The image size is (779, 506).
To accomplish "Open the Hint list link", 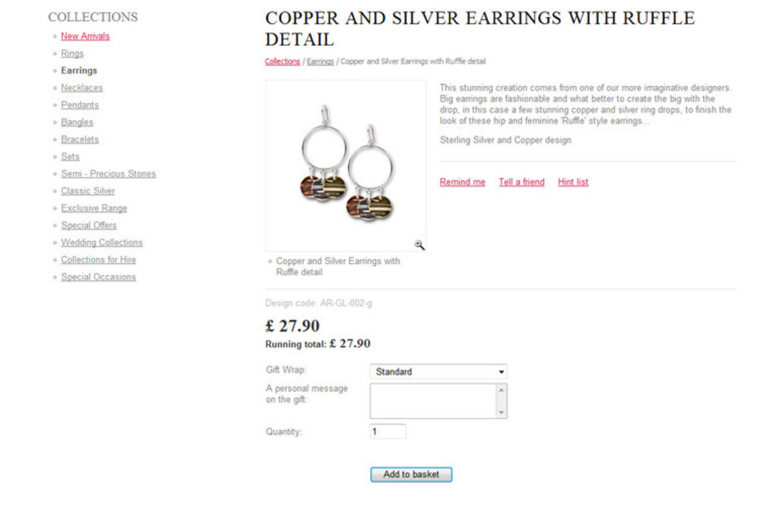I will coord(573,182).
